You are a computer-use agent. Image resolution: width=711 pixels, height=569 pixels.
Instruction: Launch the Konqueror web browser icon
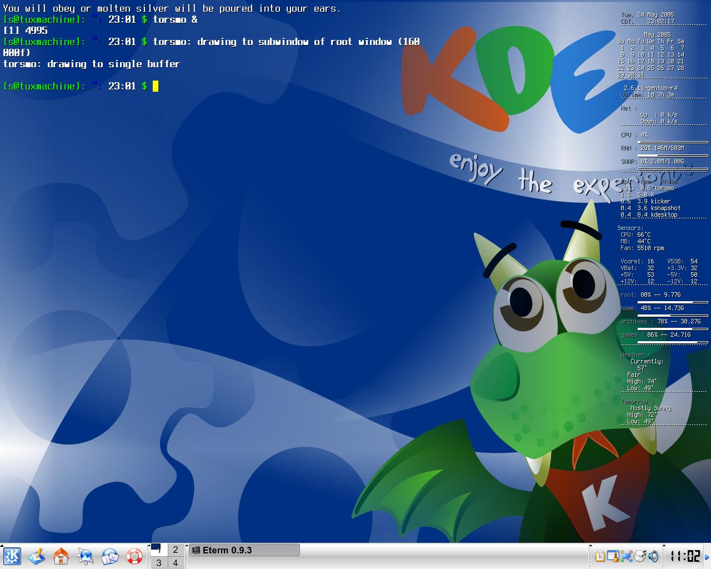coord(86,556)
